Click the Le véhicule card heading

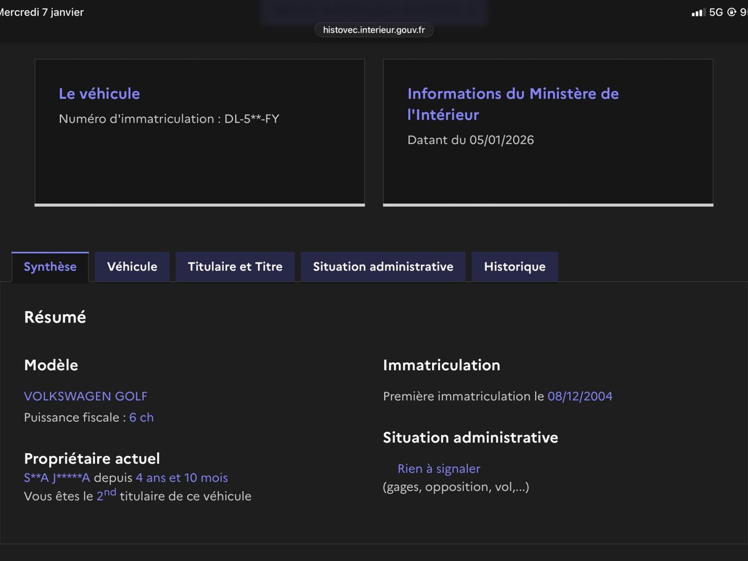tap(99, 93)
